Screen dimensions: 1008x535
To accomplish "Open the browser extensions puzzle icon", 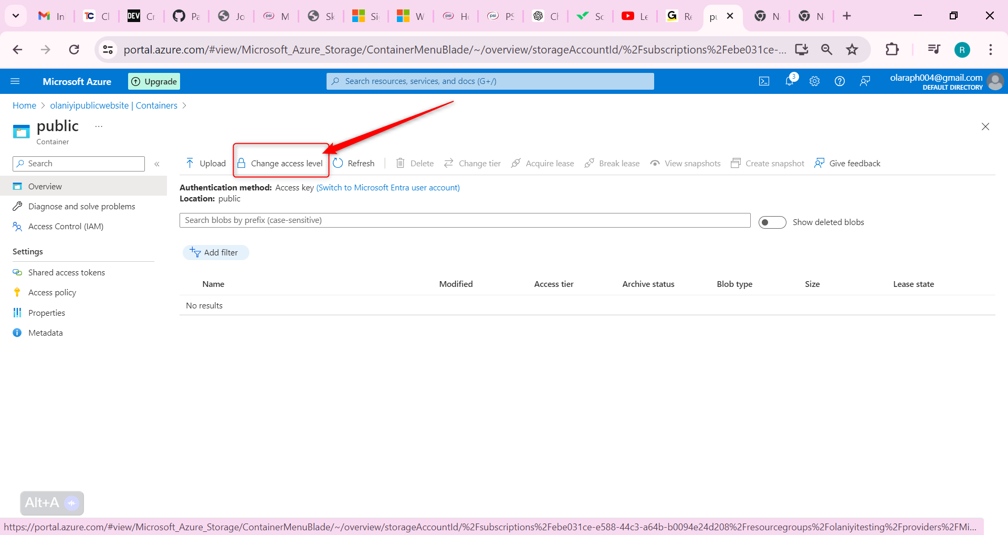I will [892, 49].
